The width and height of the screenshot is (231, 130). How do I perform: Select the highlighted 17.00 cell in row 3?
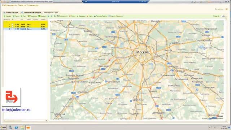[x=23, y=29]
